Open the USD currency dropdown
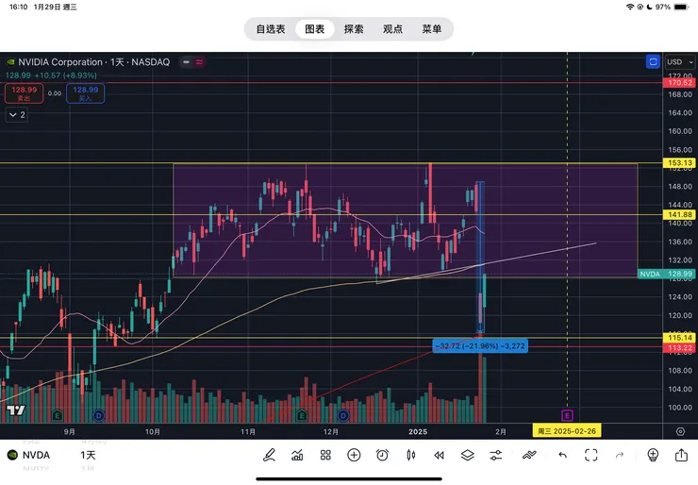The height and width of the screenshot is (485, 698). tap(680, 62)
